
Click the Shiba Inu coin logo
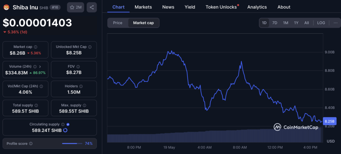(7, 7)
